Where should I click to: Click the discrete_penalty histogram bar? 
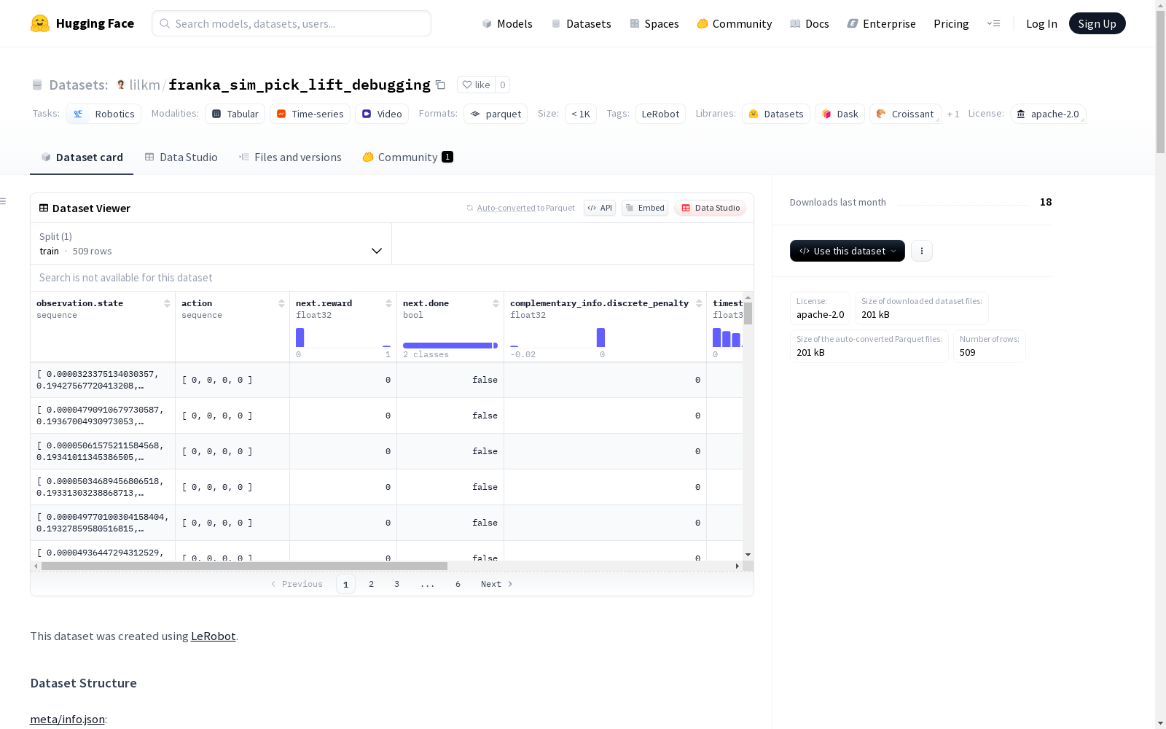coord(600,338)
